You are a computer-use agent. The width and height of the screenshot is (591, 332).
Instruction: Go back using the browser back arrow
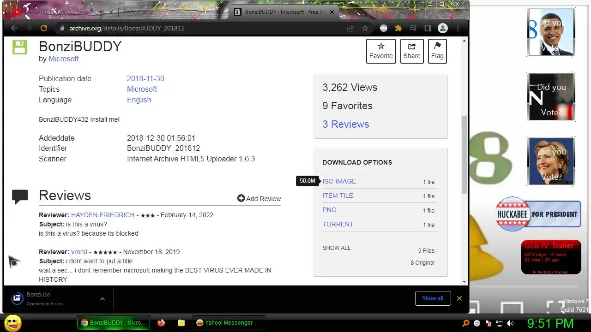pyautogui.click(x=14, y=28)
